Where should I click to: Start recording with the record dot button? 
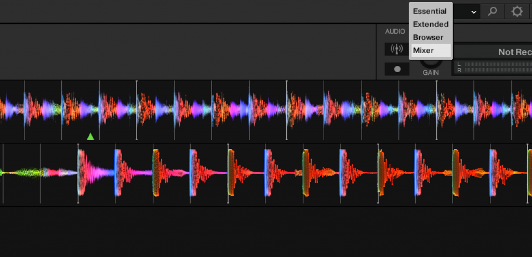click(397, 69)
